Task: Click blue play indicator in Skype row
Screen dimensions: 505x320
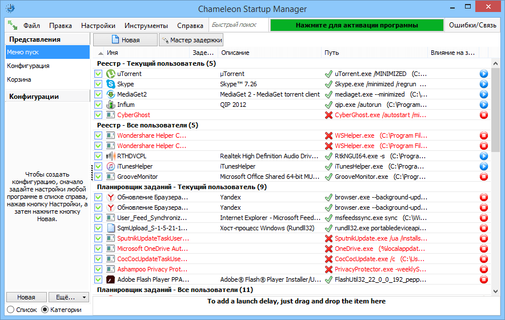Action: (x=483, y=84)
